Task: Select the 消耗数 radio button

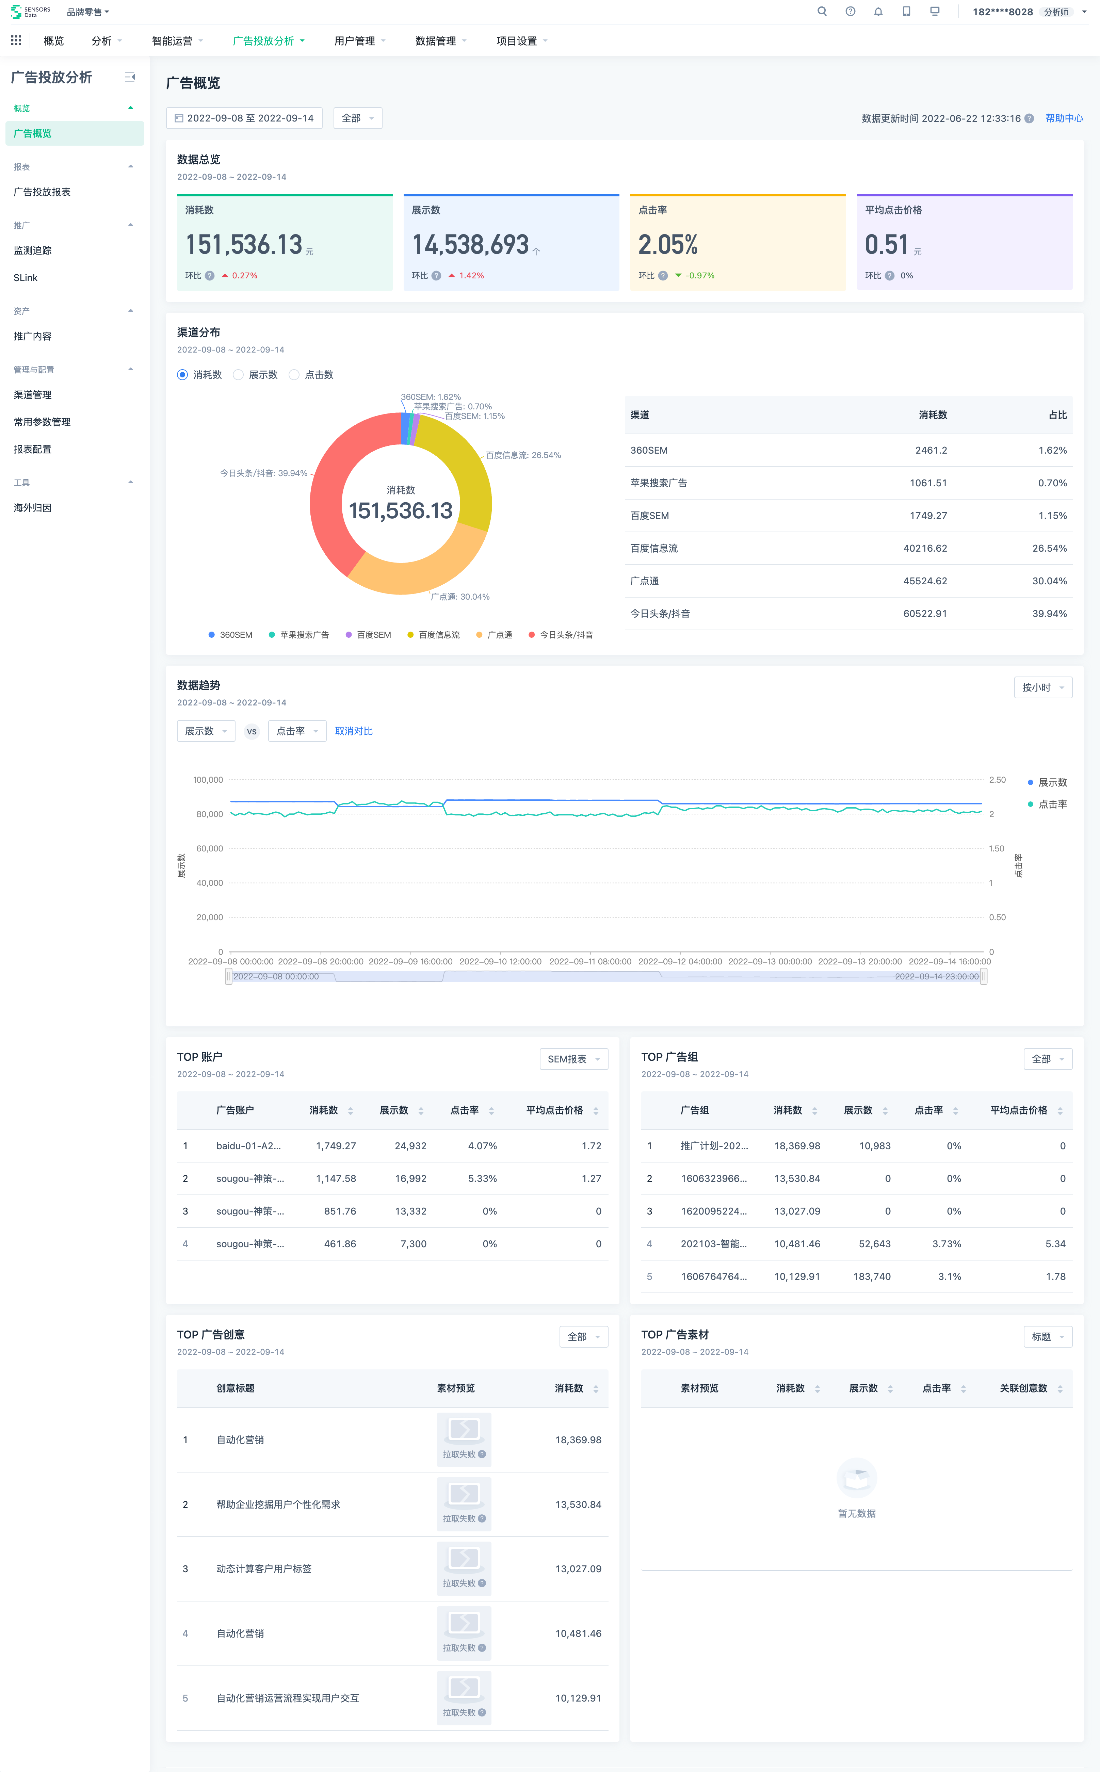Action: coord(183,375)
